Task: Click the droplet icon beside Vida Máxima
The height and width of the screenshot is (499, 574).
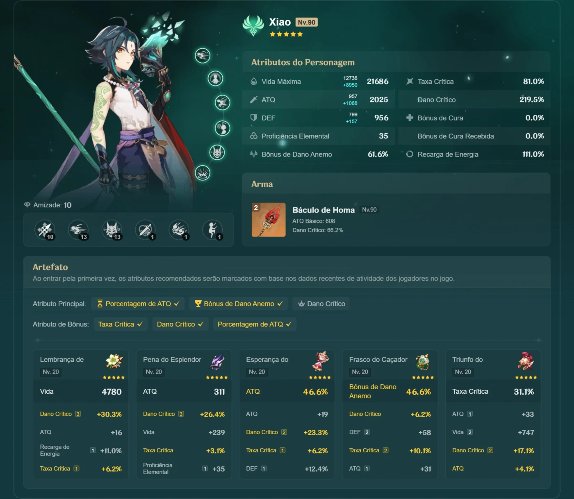Action: tap(254, 82)
